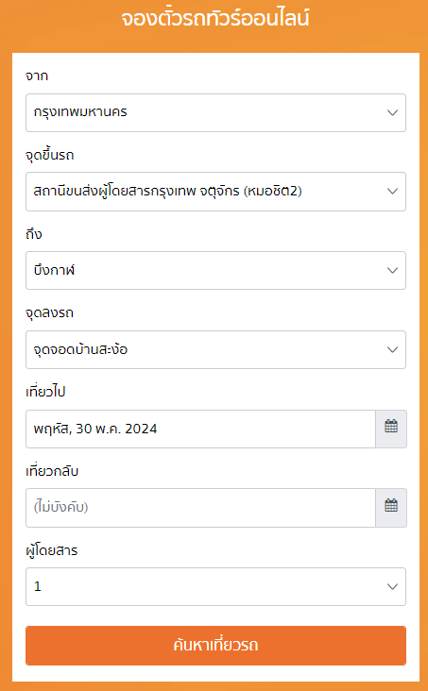The height and width of the screenshot is (691, 428).
Task: Open calendar picker for เที่ยวกลับ date
Action: pyautogui.click(x=391, y=508)
